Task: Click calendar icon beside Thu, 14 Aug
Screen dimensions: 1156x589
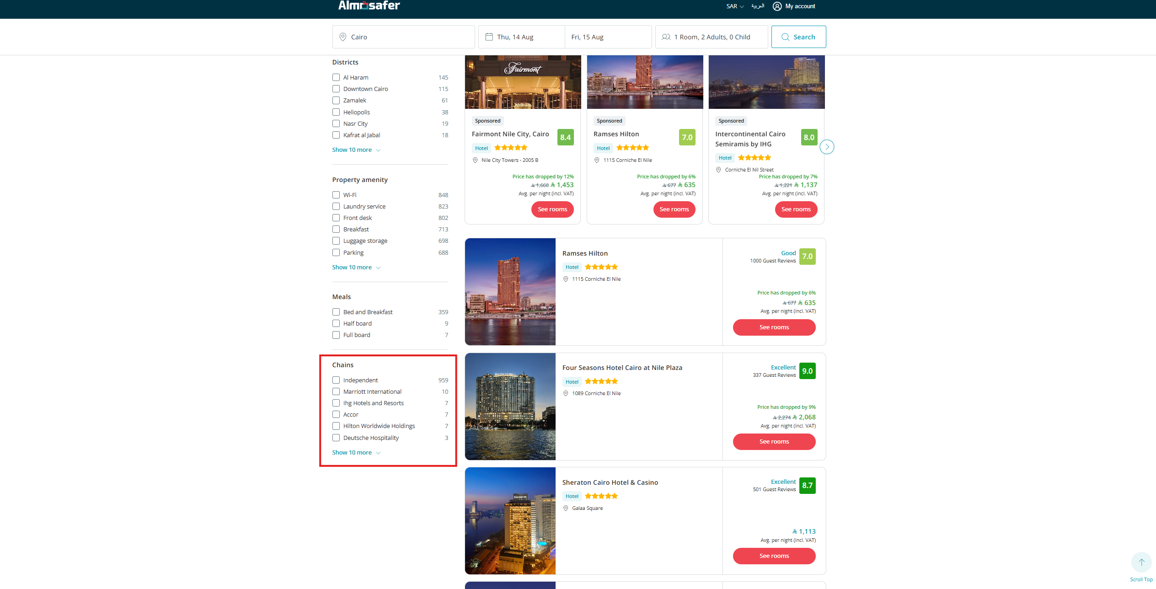Action: point(489,37)
